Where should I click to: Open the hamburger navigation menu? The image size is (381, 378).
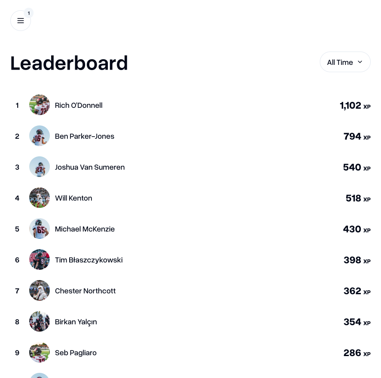pyautogui.click(x=21, y=21)
